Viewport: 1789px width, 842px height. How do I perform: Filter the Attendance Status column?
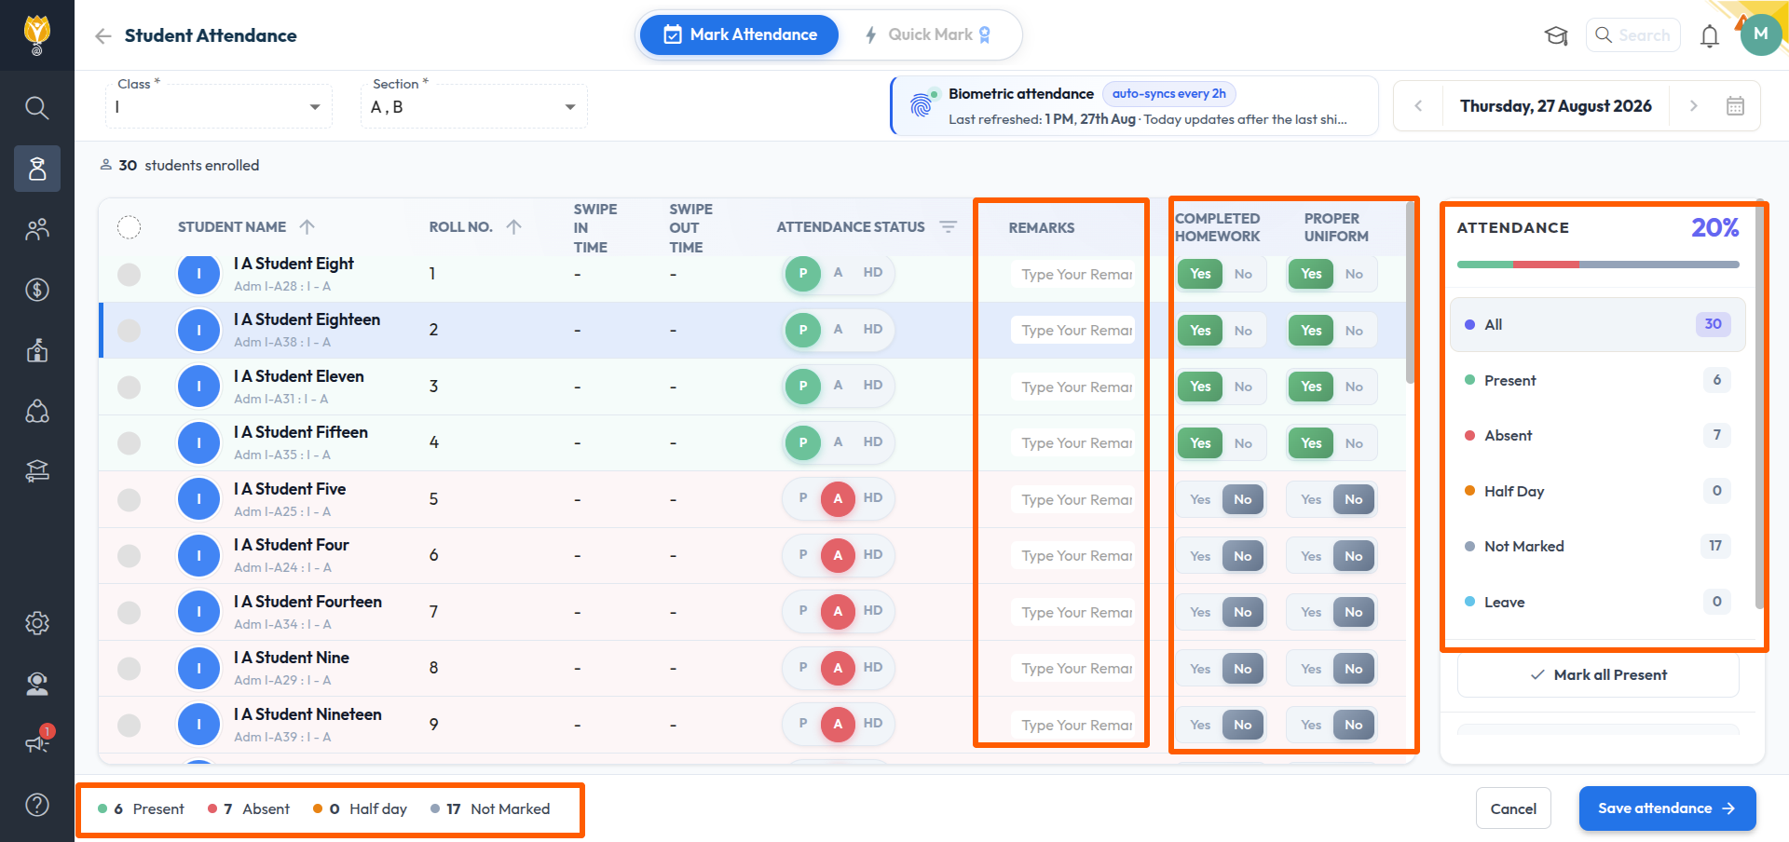pyautogui.click(x=948, y=226)
